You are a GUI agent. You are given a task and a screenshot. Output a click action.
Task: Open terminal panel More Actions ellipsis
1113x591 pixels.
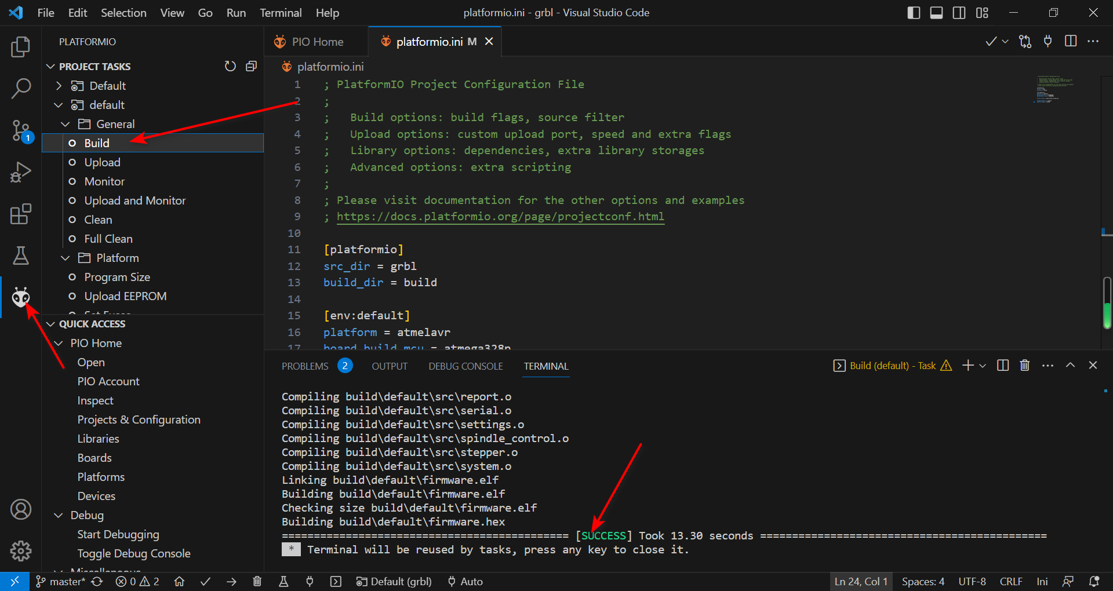pyautogui.click(x=1047, y=365)
